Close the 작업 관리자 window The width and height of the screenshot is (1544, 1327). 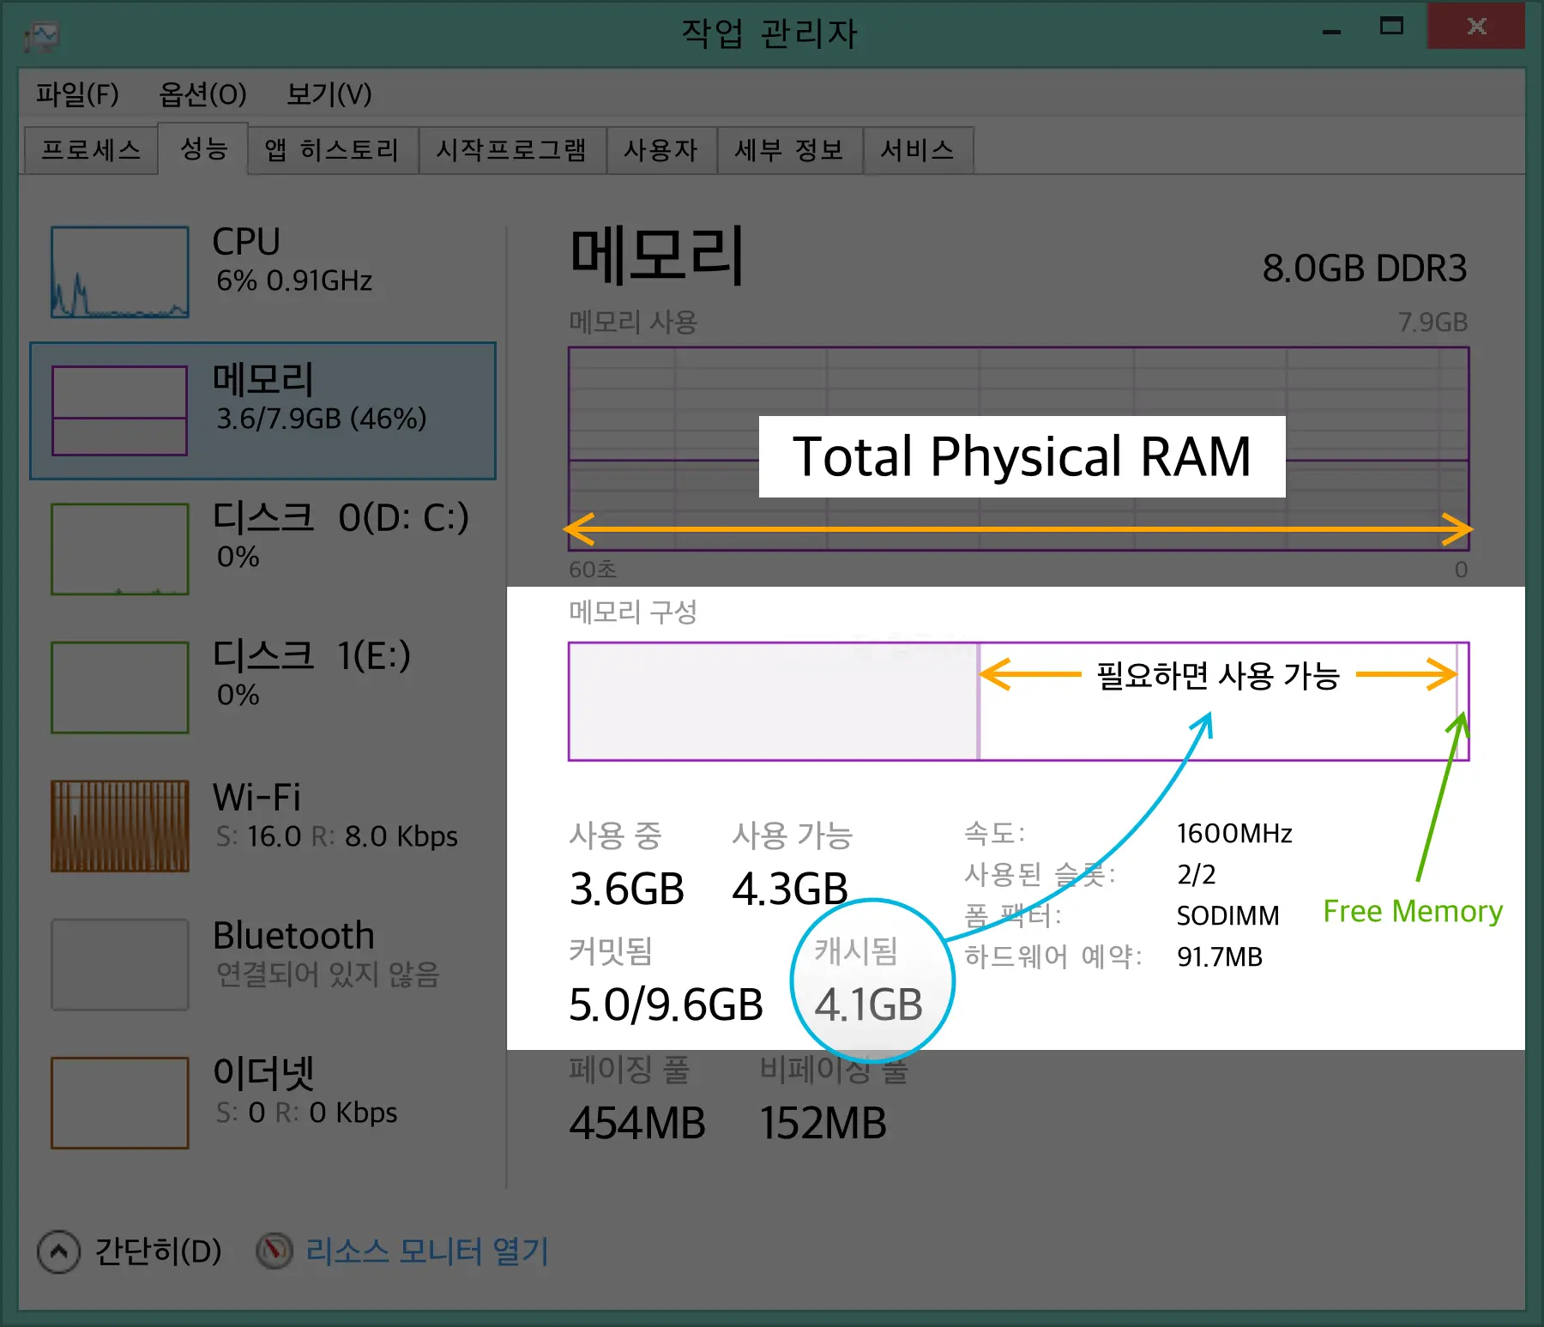[1476, 26]
